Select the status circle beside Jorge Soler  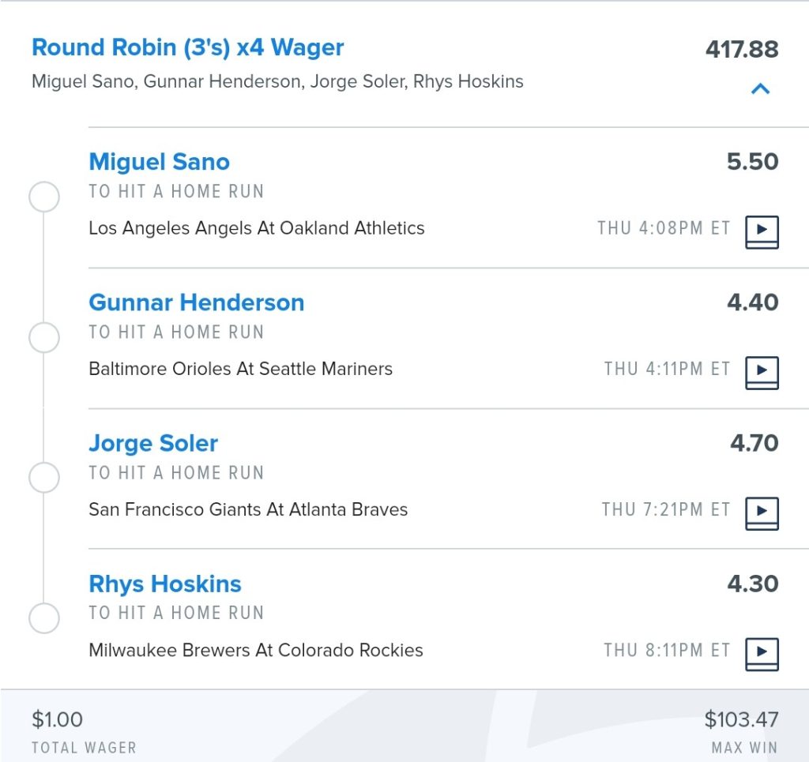point(44,477)
